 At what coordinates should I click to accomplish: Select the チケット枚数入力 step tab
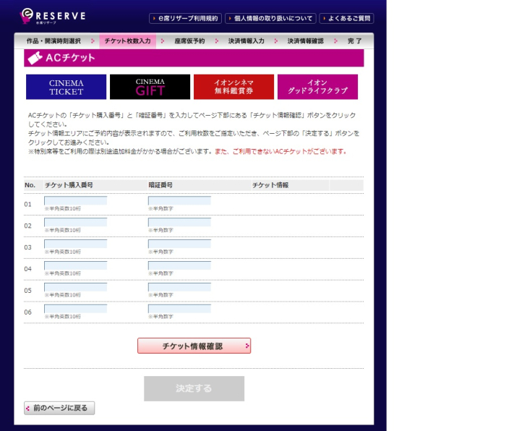[127, 41]
